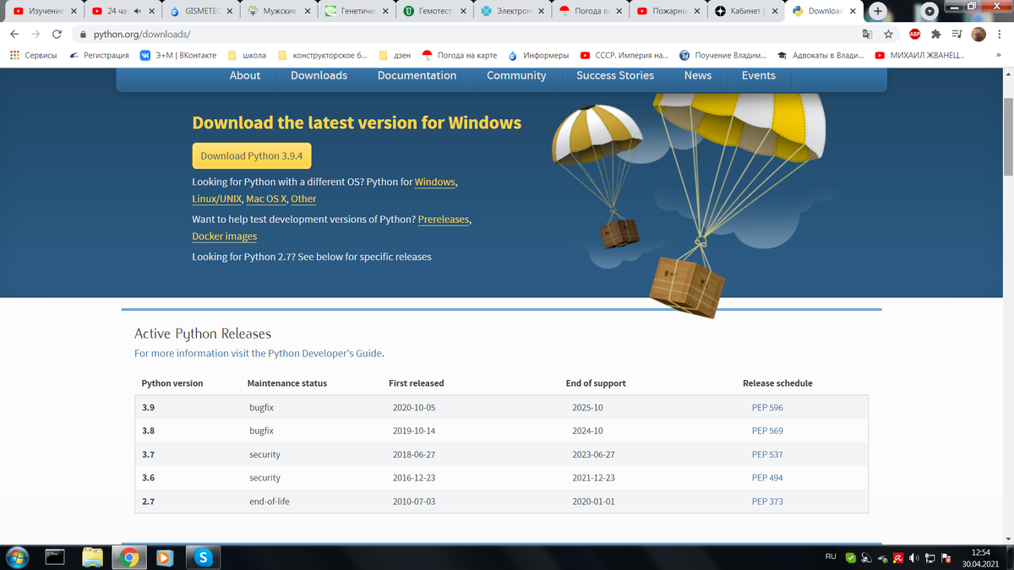The height and width of the screenshot is (570, 1014).
Task: Switch to the 'Погода в' tab
Action: pos(590,12)
